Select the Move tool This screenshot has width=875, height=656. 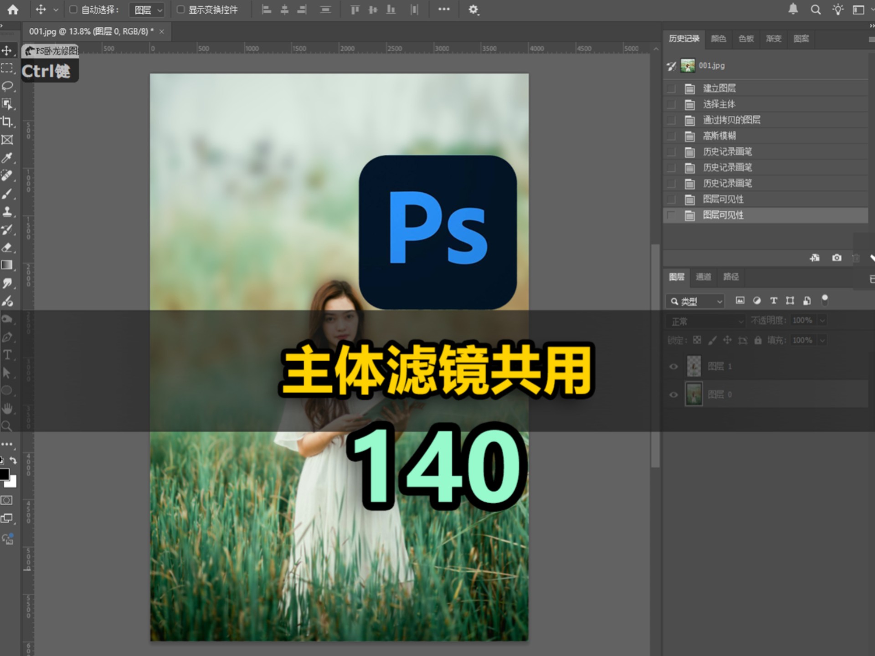(x=8, y=51)
